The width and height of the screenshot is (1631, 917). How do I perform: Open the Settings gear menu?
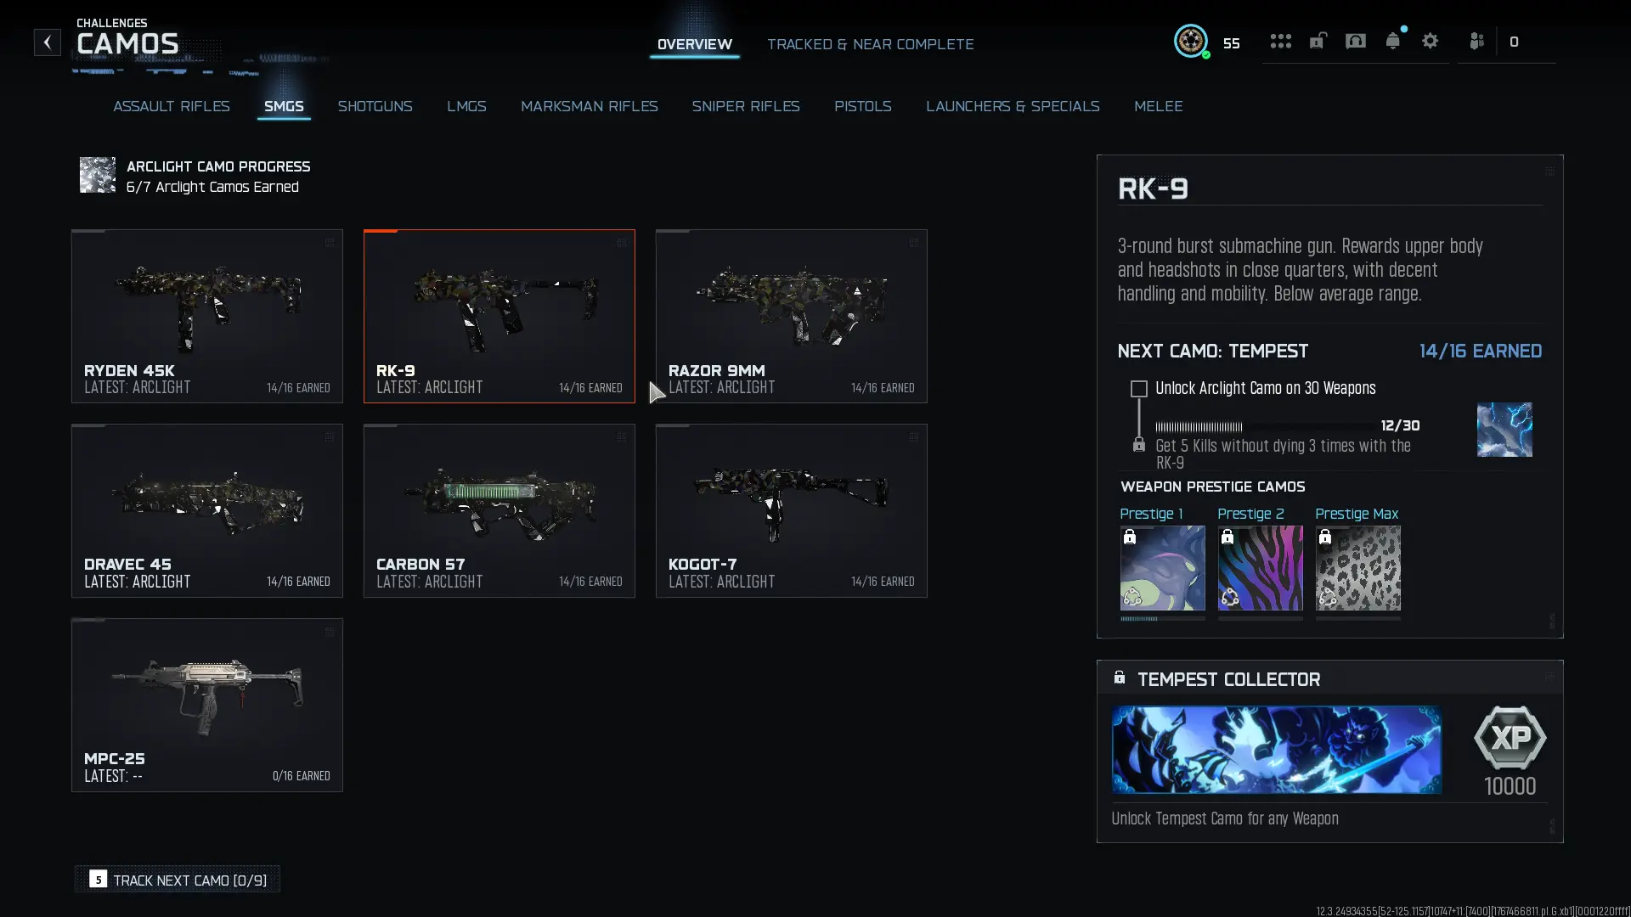(1431, 41)
